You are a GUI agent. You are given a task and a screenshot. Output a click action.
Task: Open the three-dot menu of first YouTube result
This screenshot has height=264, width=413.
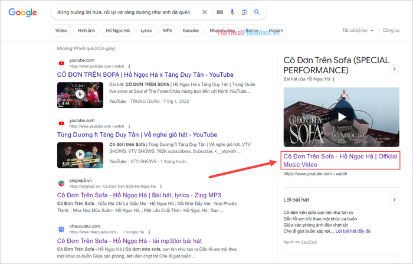pyautogui.click(x=130, y=67)
